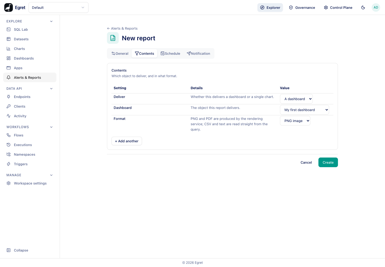Click the Namespaces tree icon
This screenshot has height=267, width=385.
(x=9, y=154)
